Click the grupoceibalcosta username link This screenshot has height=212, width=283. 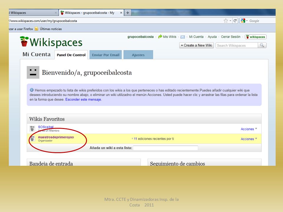140,37
